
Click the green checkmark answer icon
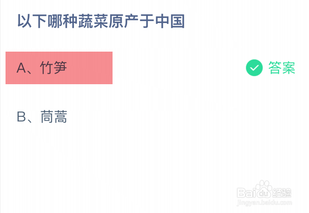pos(254,68)
